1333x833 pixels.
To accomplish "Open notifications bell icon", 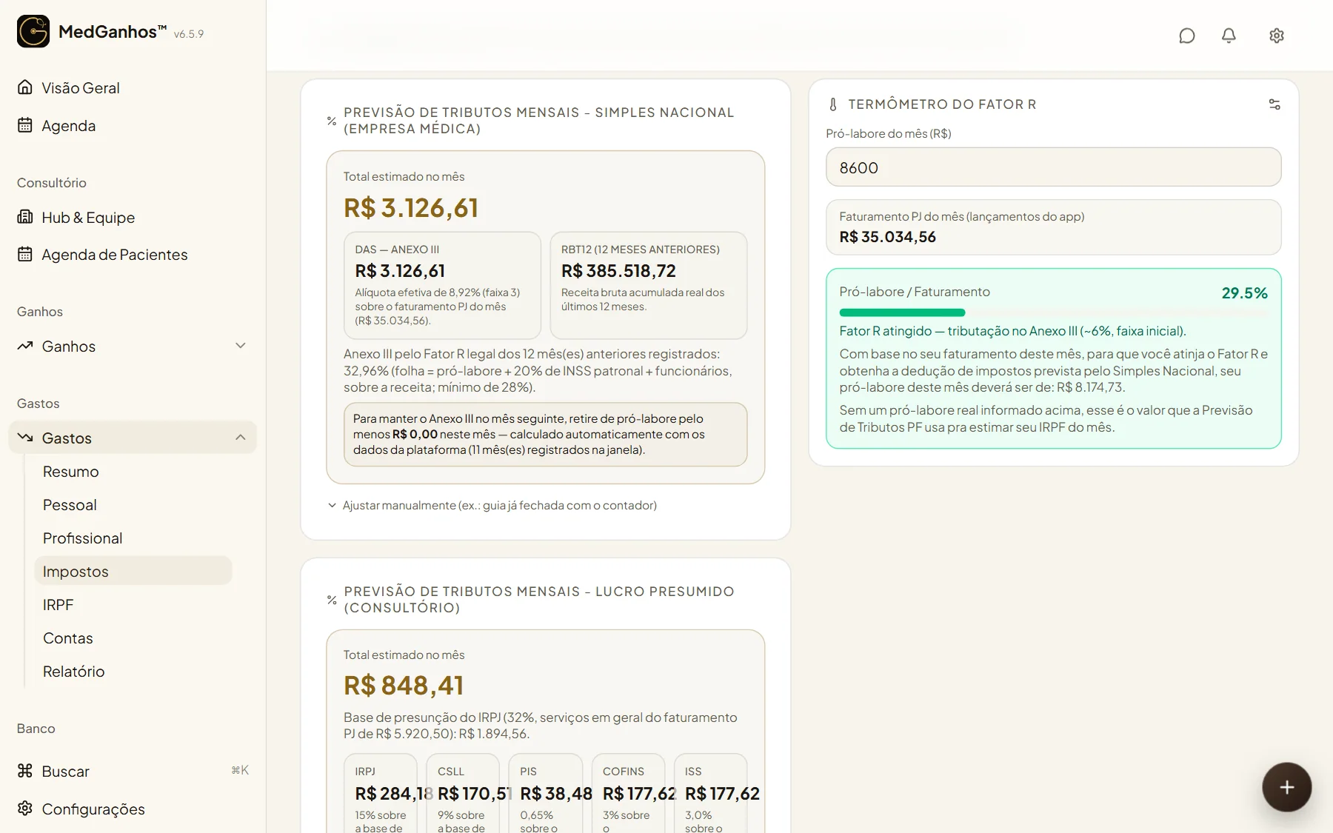I will [1229, 36].
